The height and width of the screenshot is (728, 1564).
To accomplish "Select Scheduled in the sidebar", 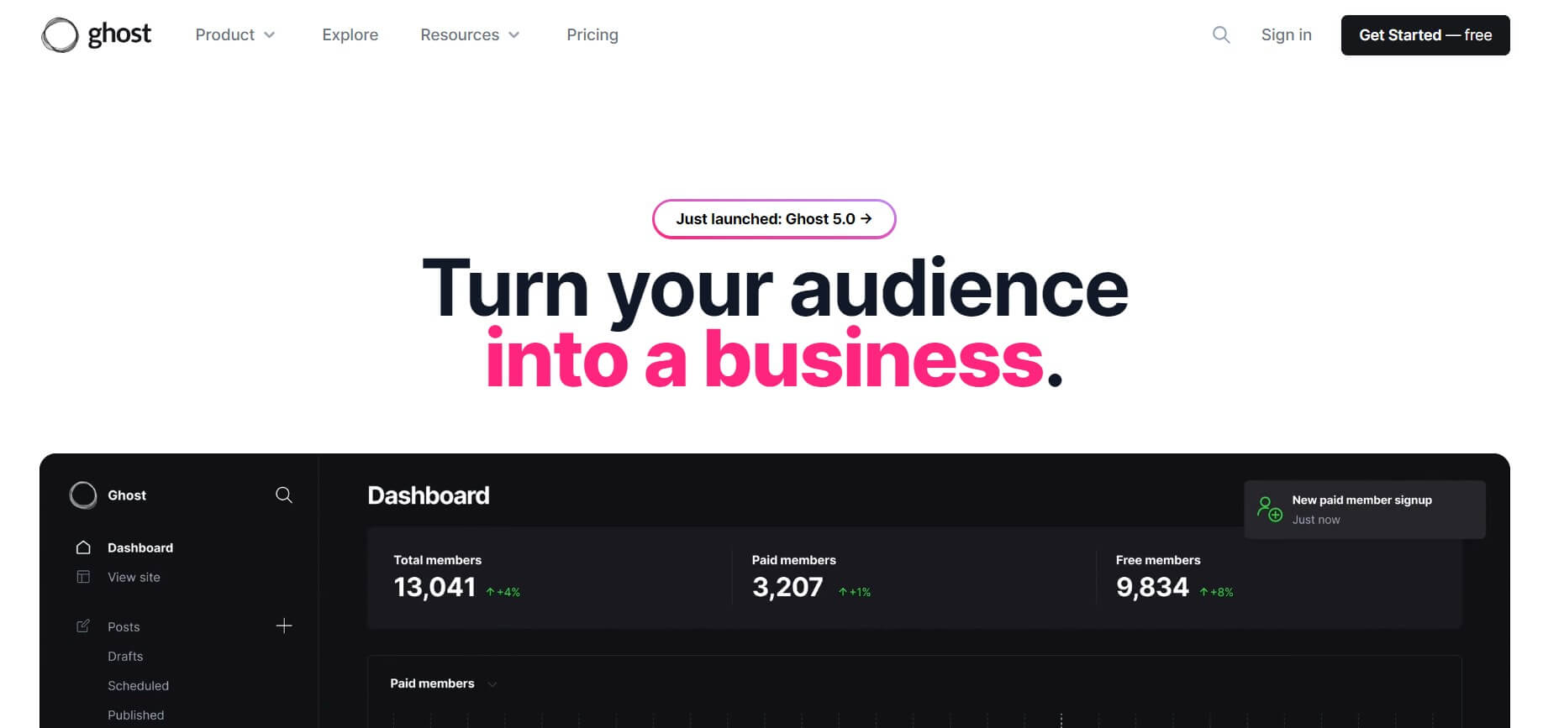I will 138,686.
